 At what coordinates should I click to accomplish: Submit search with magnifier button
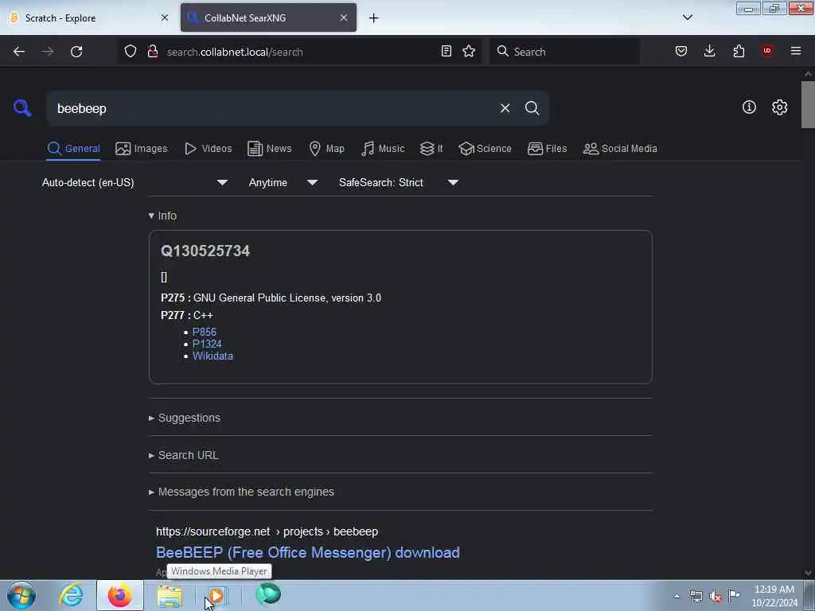coord(532,108)
